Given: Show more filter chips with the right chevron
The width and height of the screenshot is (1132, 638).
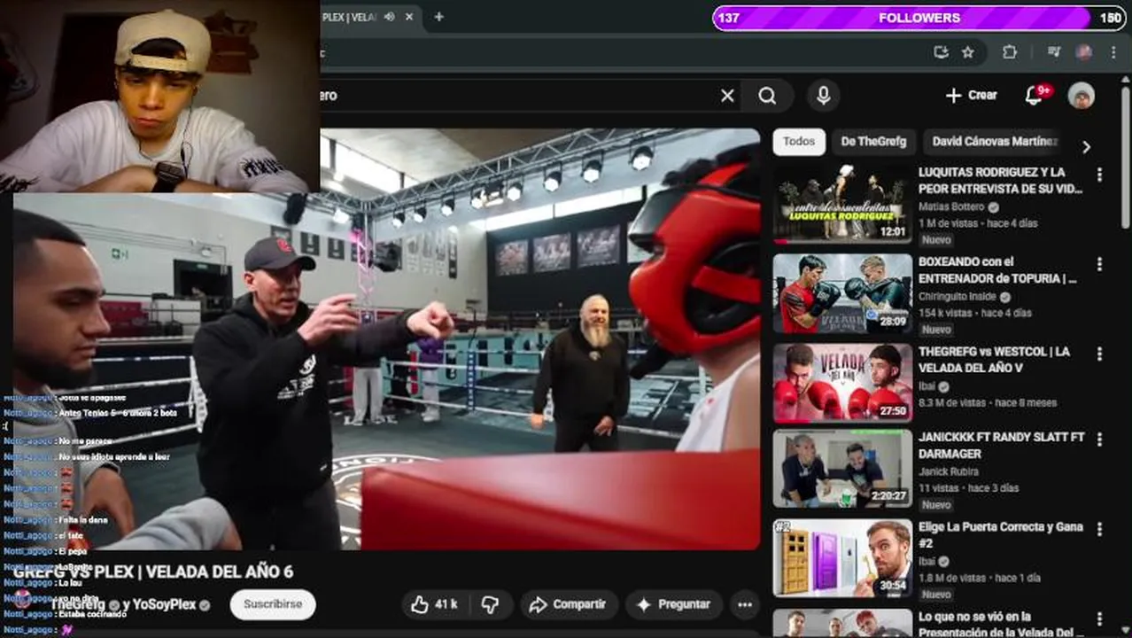Looking at the screenshot, I should (1086, 147).
